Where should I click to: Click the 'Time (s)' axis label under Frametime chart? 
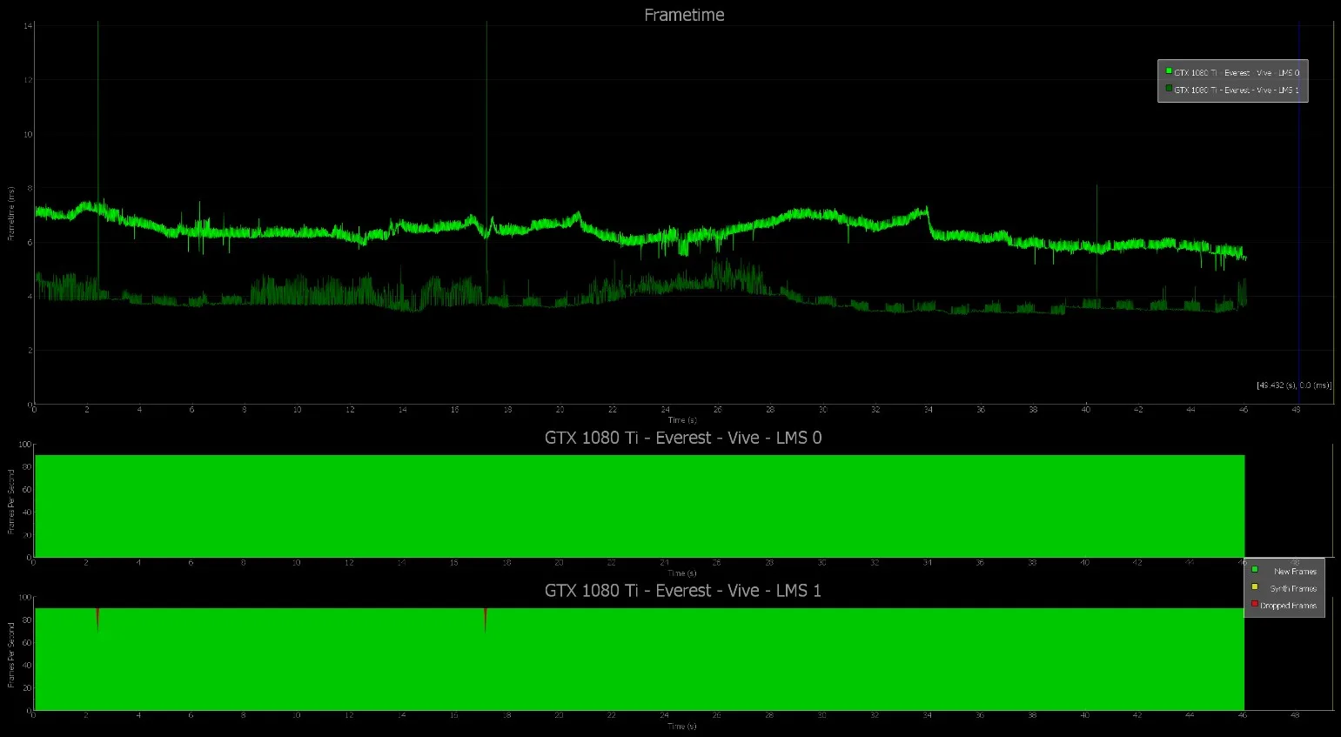[x=682, y=420]
